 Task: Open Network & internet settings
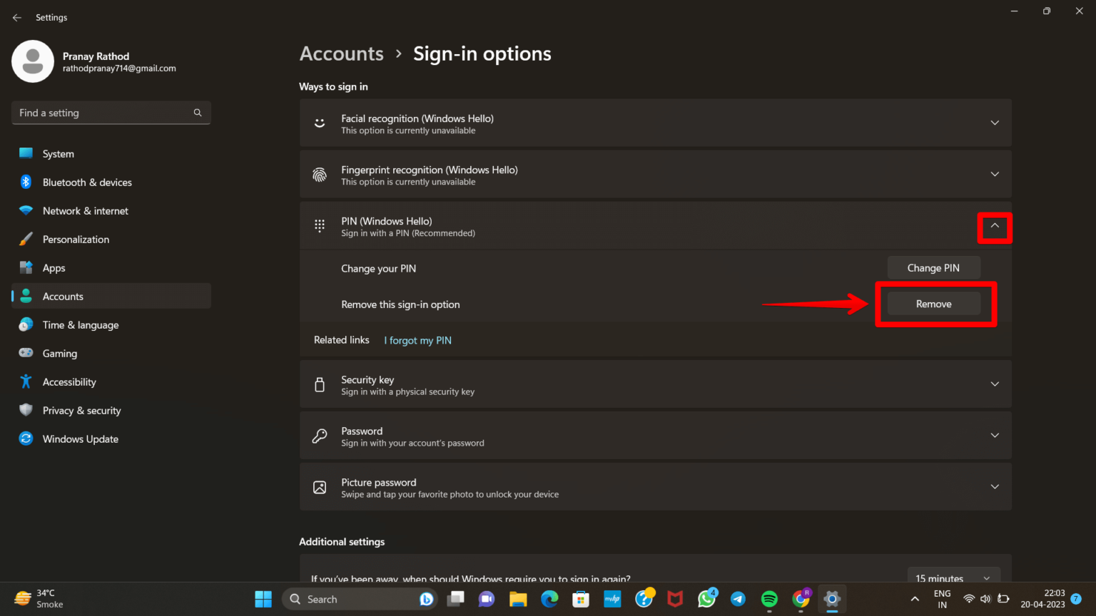click(85, 210)
